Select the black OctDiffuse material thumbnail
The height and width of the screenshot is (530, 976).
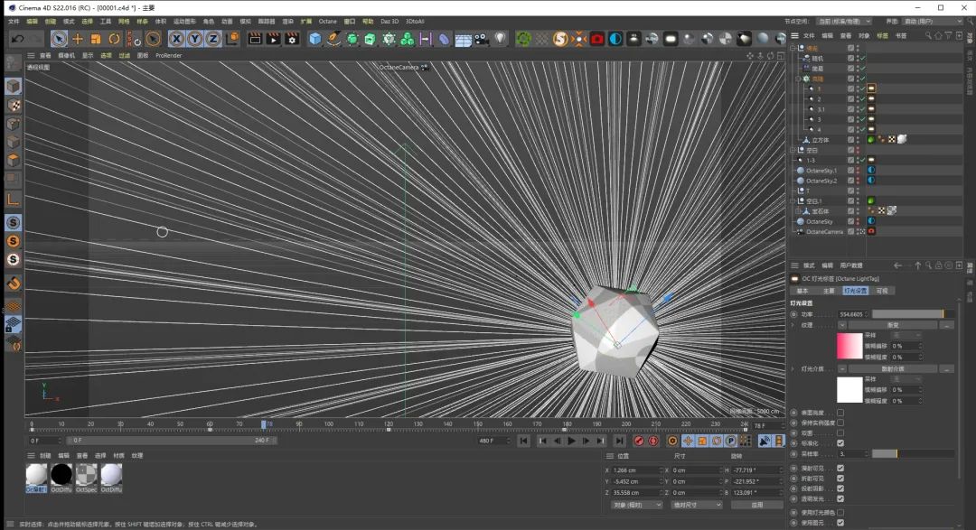61,475
